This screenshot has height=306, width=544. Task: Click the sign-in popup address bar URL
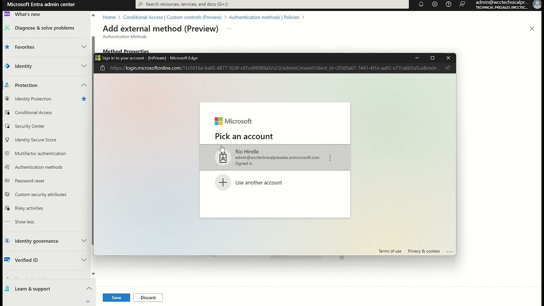coord(275,68)
